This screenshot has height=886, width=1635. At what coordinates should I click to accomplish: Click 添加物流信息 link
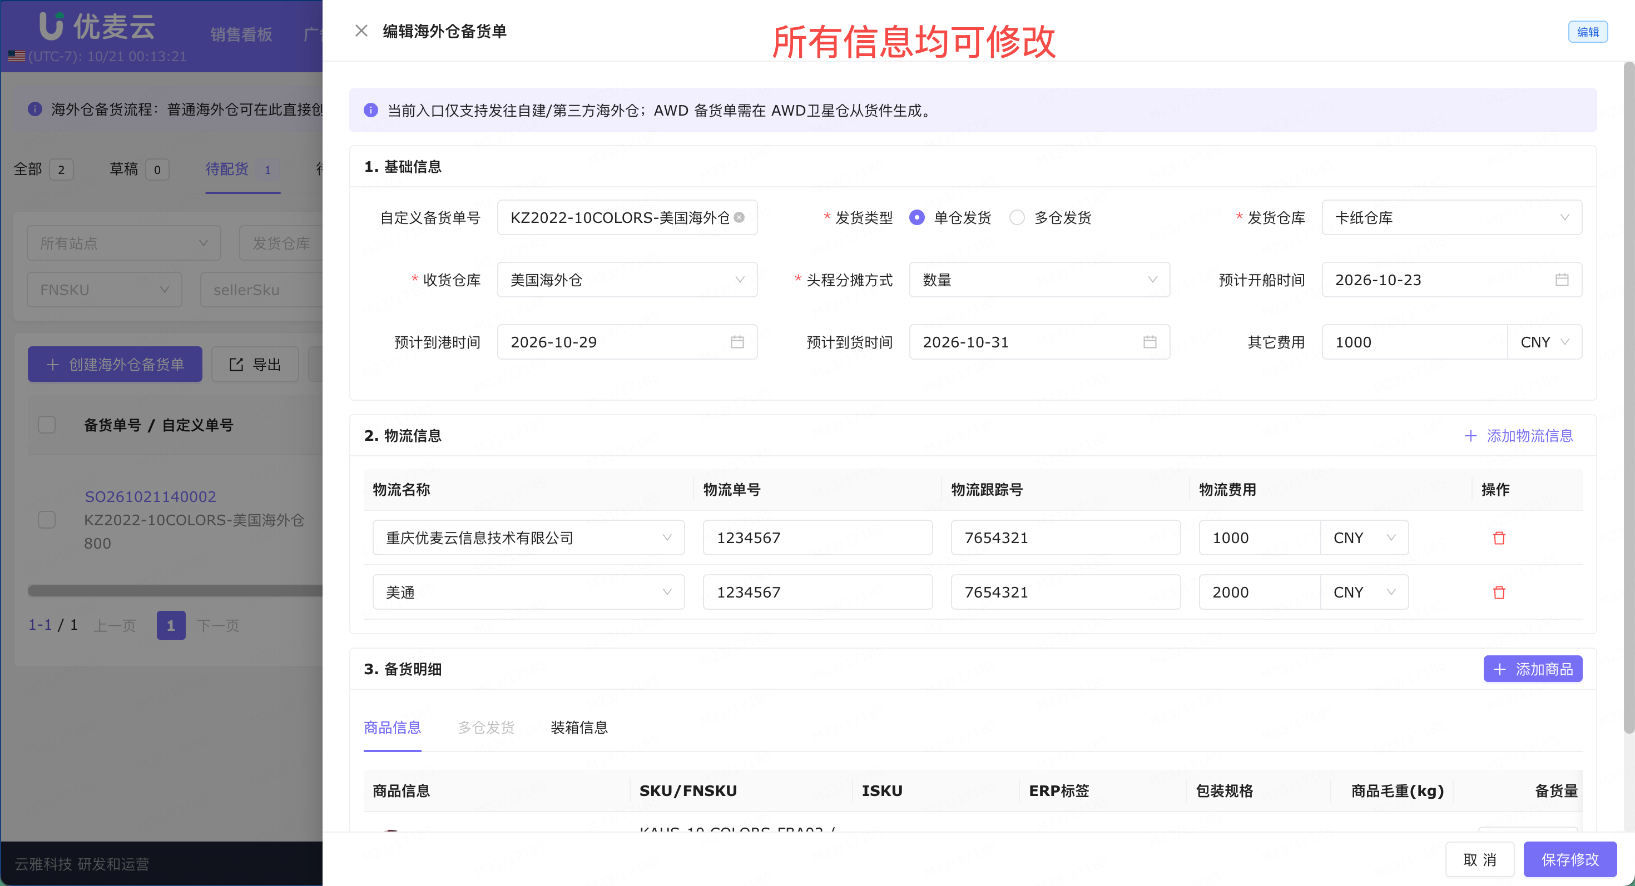(x=1519, y=436)
